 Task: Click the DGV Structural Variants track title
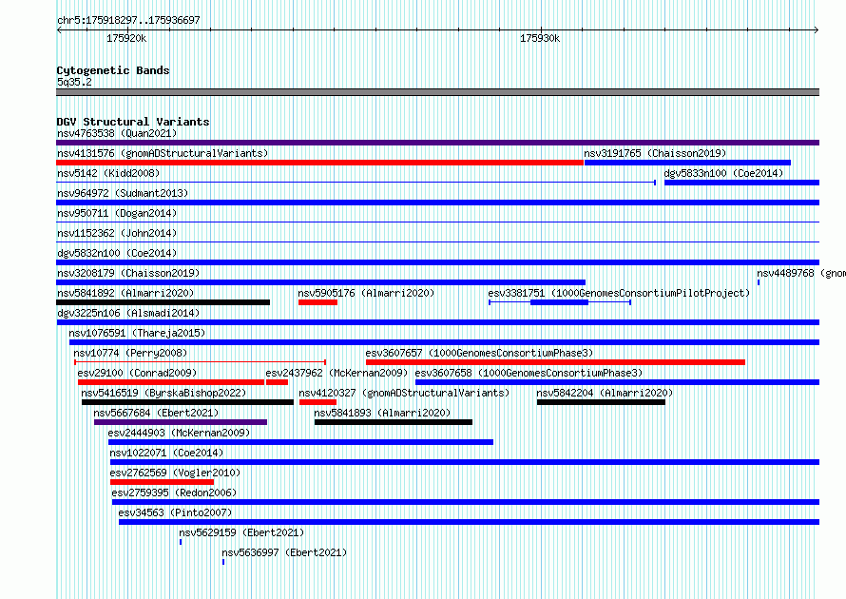pos(133,122)
